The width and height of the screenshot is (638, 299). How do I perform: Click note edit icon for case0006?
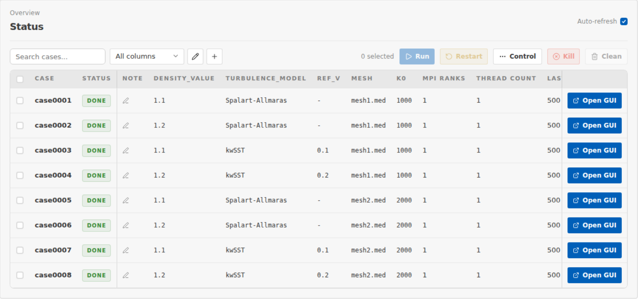coord(125,226)
